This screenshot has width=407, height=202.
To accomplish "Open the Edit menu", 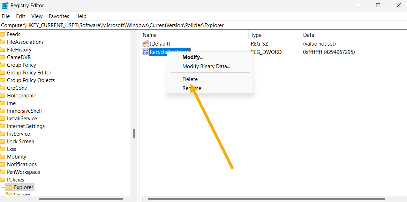I will tap(20, 16).
